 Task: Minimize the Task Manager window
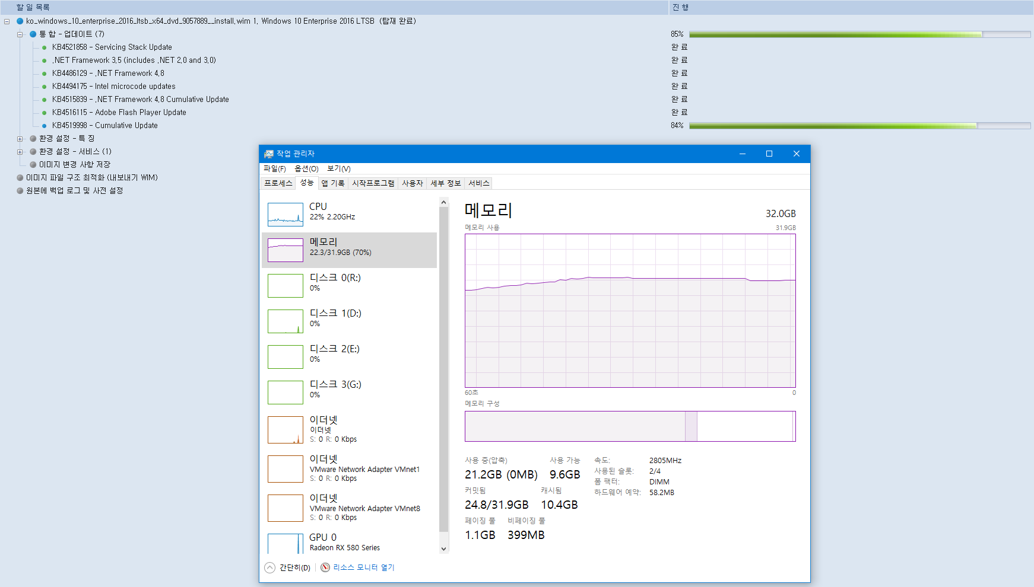click(742, 154)
